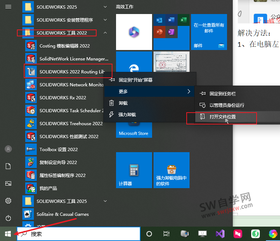Open Pictures icon in Start sidebar
280x241 pixels.
coord(8,183)
